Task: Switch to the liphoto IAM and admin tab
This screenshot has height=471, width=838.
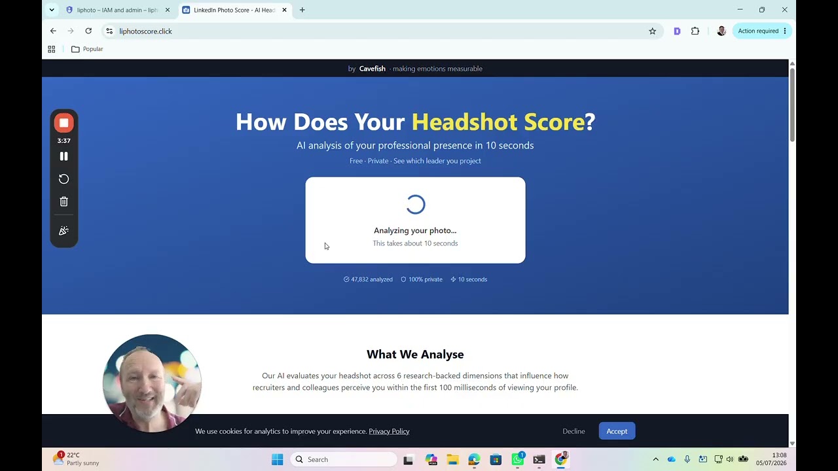Action: tap(117, 10)
